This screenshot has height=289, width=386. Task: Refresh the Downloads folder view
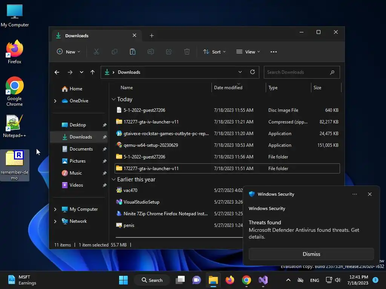click(x=252, y=72)
